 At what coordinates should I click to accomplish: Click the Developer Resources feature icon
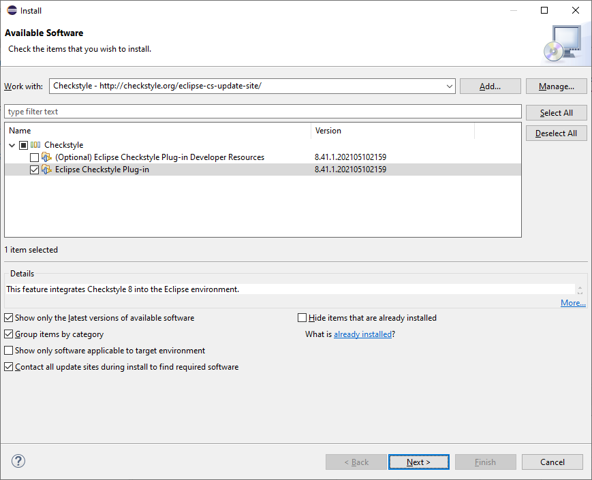(x=46, y=157)
